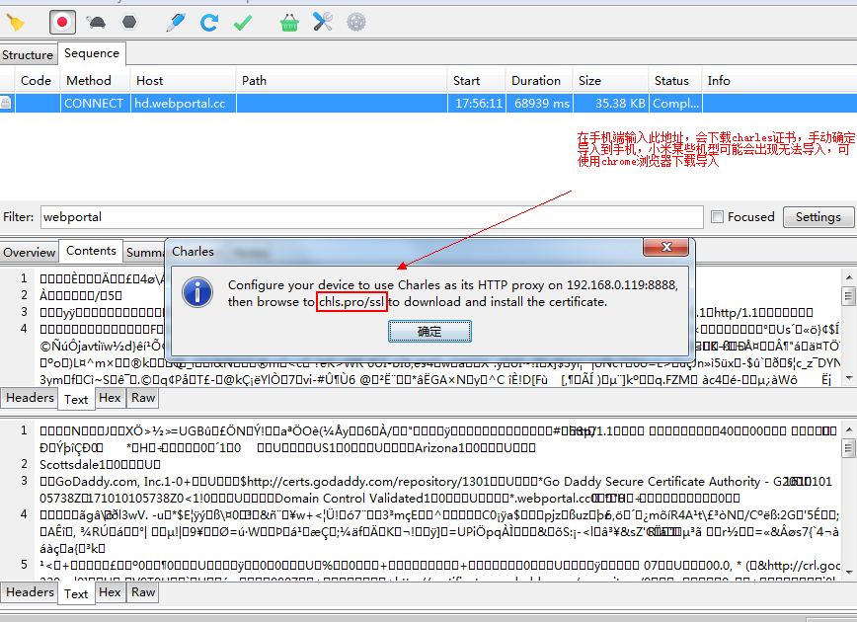Click request pane scrollbar up arrow

tap(849, 277)
